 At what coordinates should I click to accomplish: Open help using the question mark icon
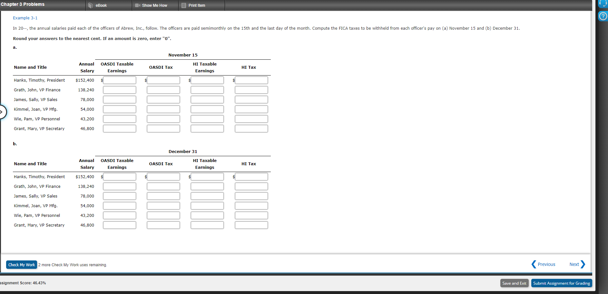603,16
